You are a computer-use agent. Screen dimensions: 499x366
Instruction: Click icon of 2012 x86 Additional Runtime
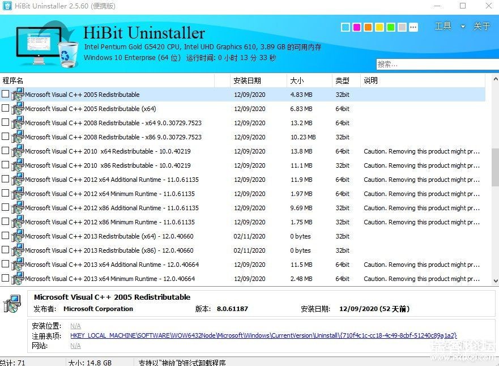18,207
